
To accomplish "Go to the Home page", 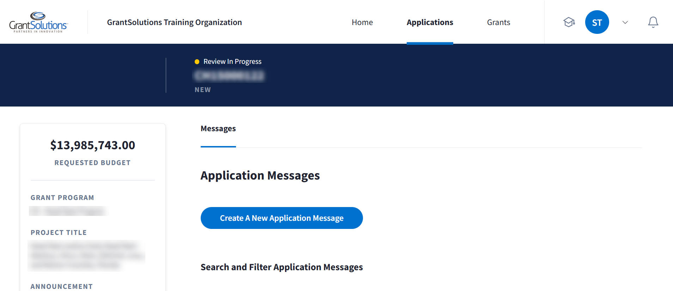I will 362,22.
